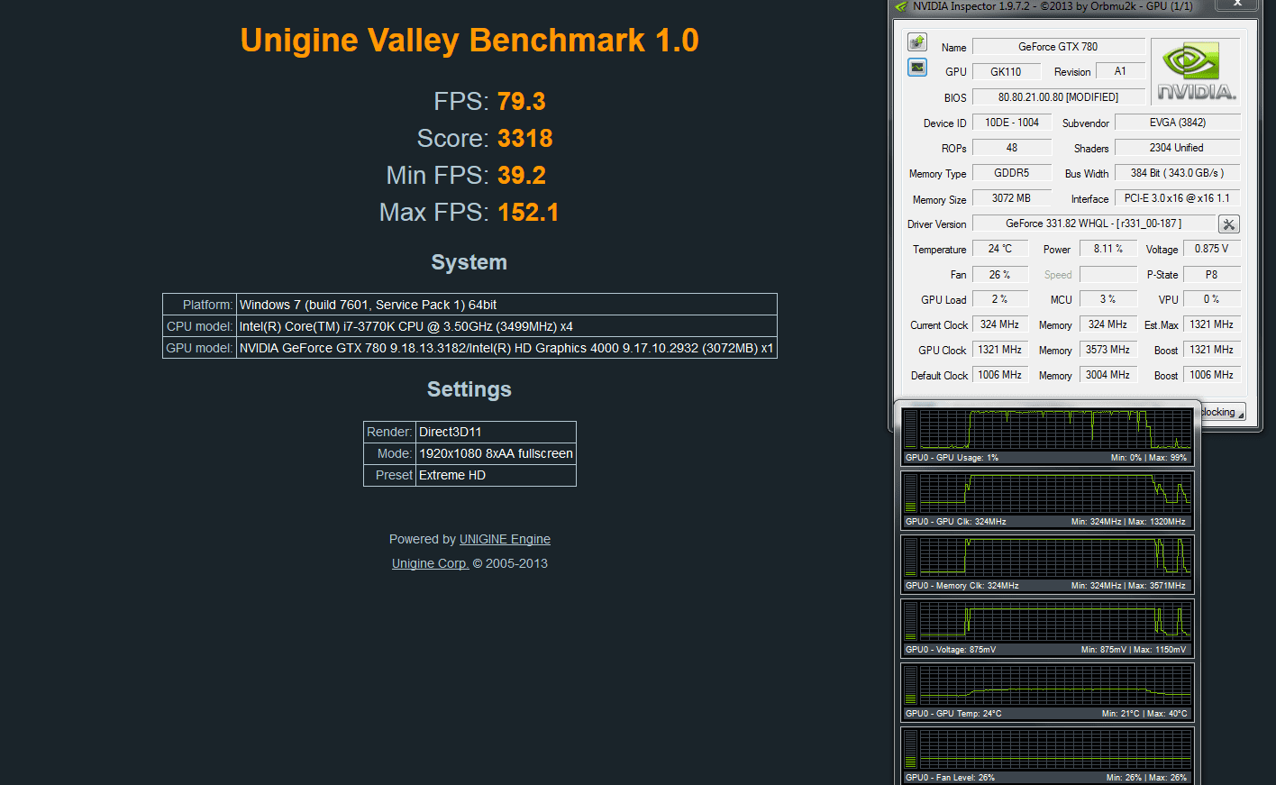
Task: Click the Device ID field 10DE - 1004
Action: [x=1012, y=123]
